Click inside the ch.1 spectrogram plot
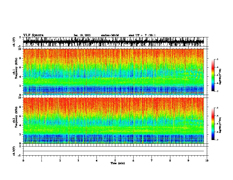This screenshot has height=180, width=233. pyautogui.click(x=113, y=72)
